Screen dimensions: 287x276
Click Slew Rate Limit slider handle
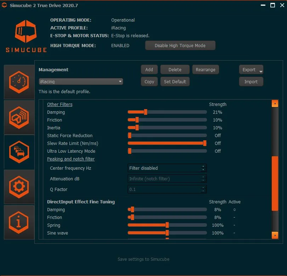click(205, 143)
